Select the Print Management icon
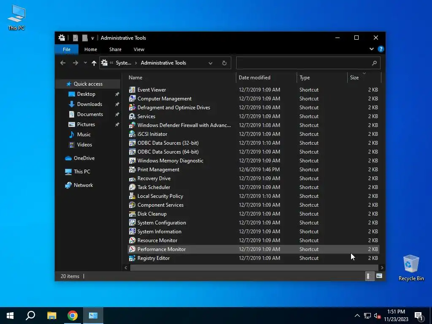The height and width of the screenshot is (324, 432). [132, 170]
